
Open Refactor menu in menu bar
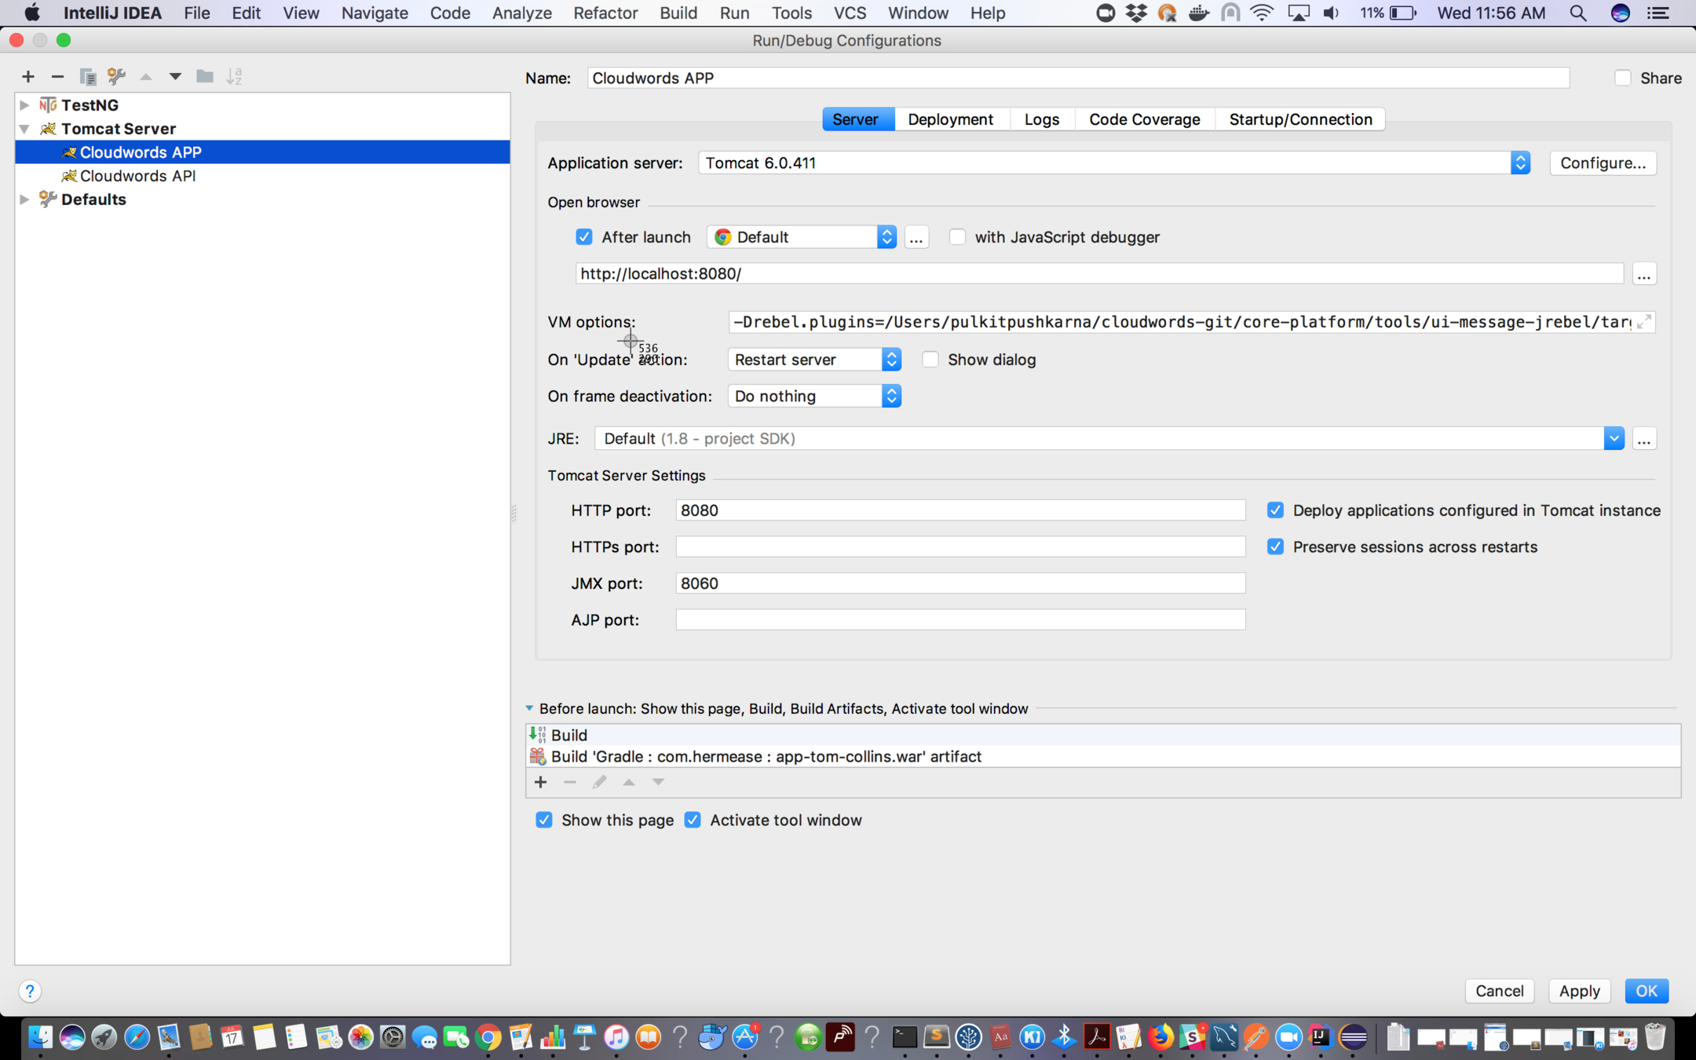[605, 13]
